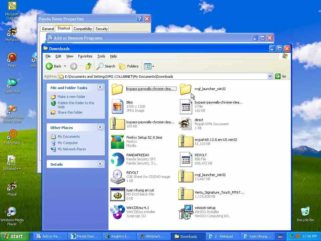
Task: Select the bypass-paywalls 0 File icon
Action: [186, 106]
